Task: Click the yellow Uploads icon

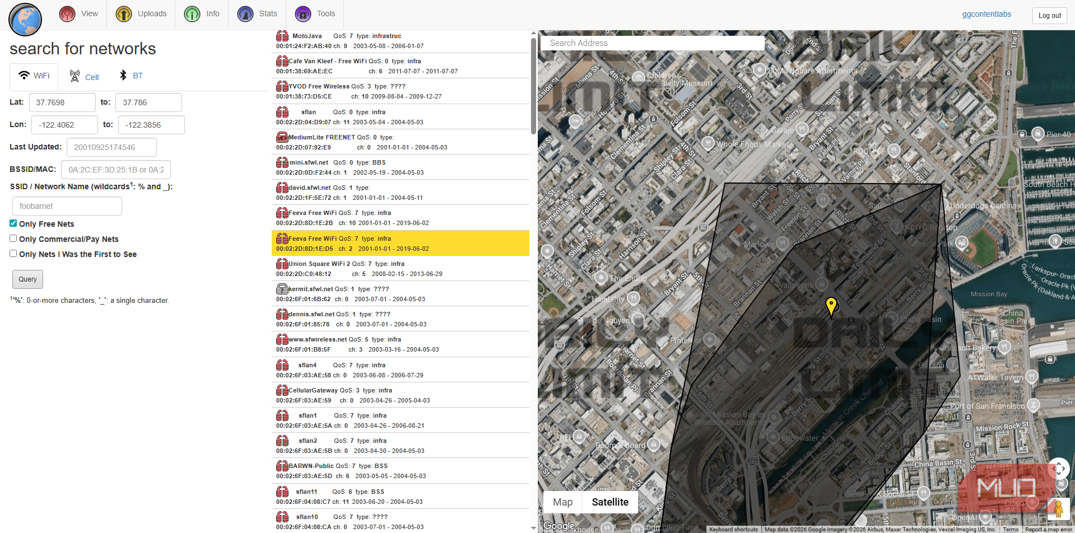Action: [x=123, y=14]
